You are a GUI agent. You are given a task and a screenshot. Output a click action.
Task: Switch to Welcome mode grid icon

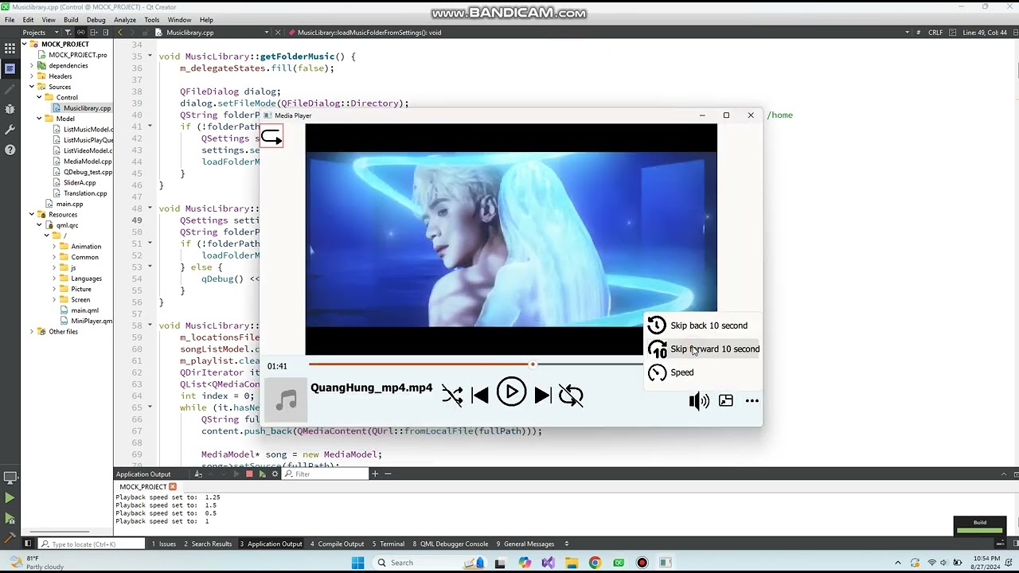10,49
